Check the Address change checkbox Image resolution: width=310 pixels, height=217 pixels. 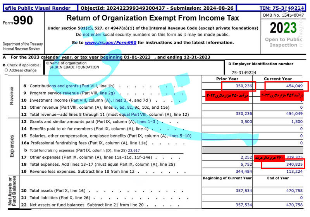(x=6, y=70)
